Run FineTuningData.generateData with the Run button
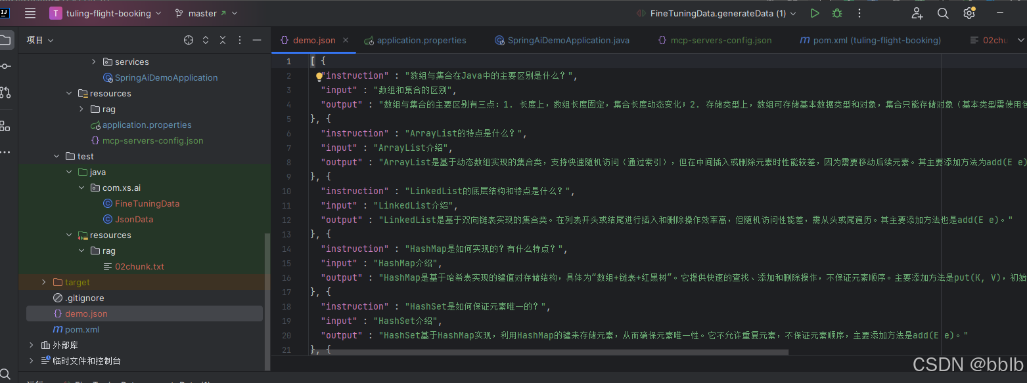This screenshot has width=1027, height=383. (815, 13)
